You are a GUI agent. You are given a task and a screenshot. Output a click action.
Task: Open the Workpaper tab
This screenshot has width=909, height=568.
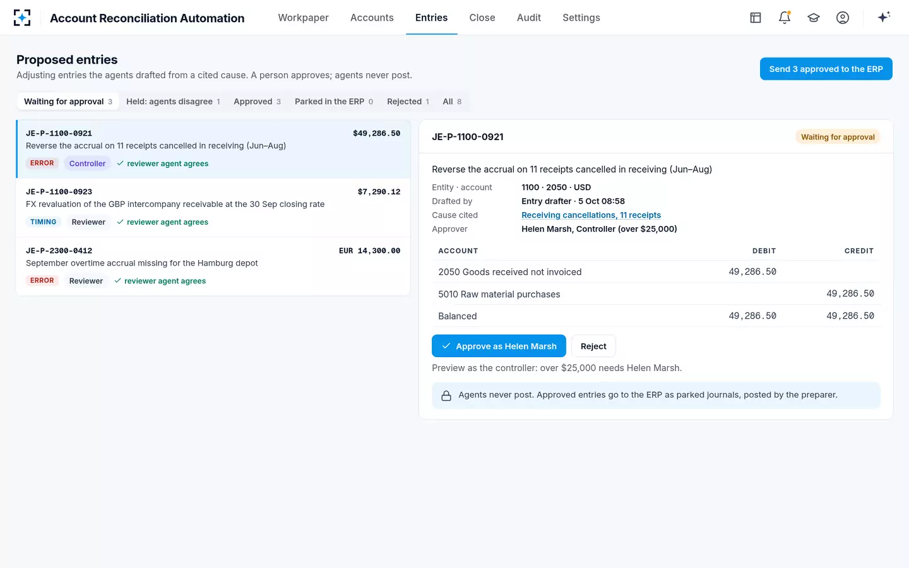(x=303, y=18)
